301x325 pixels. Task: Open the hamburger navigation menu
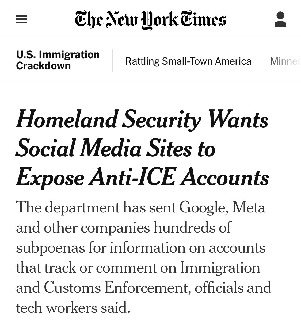[22, 20]
